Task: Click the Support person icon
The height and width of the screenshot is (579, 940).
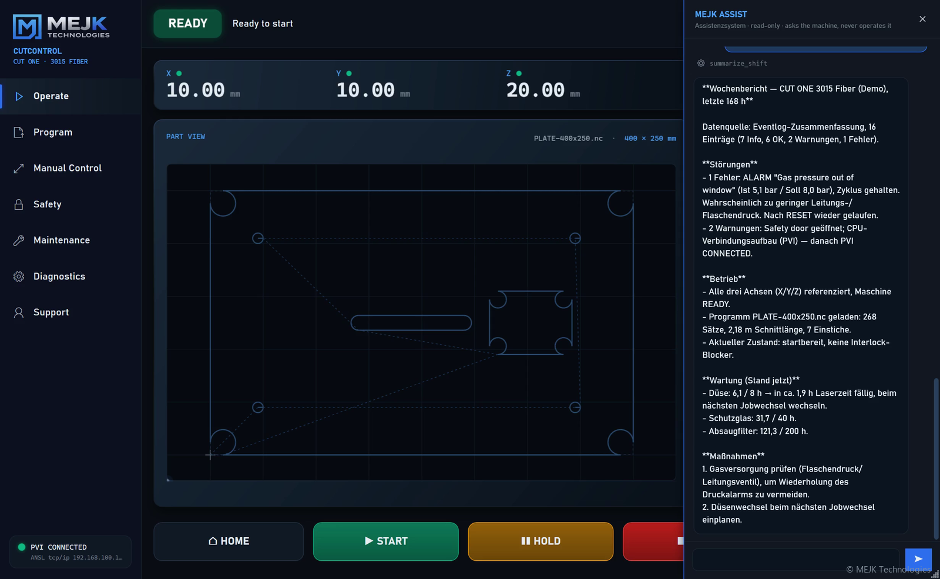Action: point(19,312)
